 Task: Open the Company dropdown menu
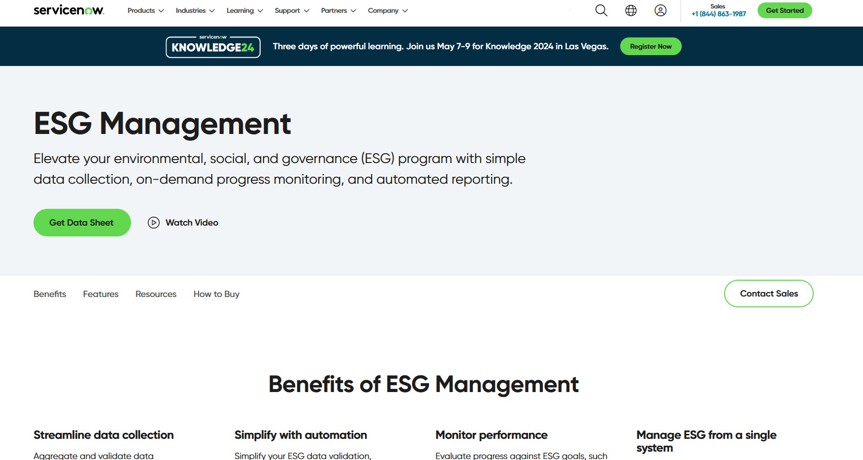point(387,10)
